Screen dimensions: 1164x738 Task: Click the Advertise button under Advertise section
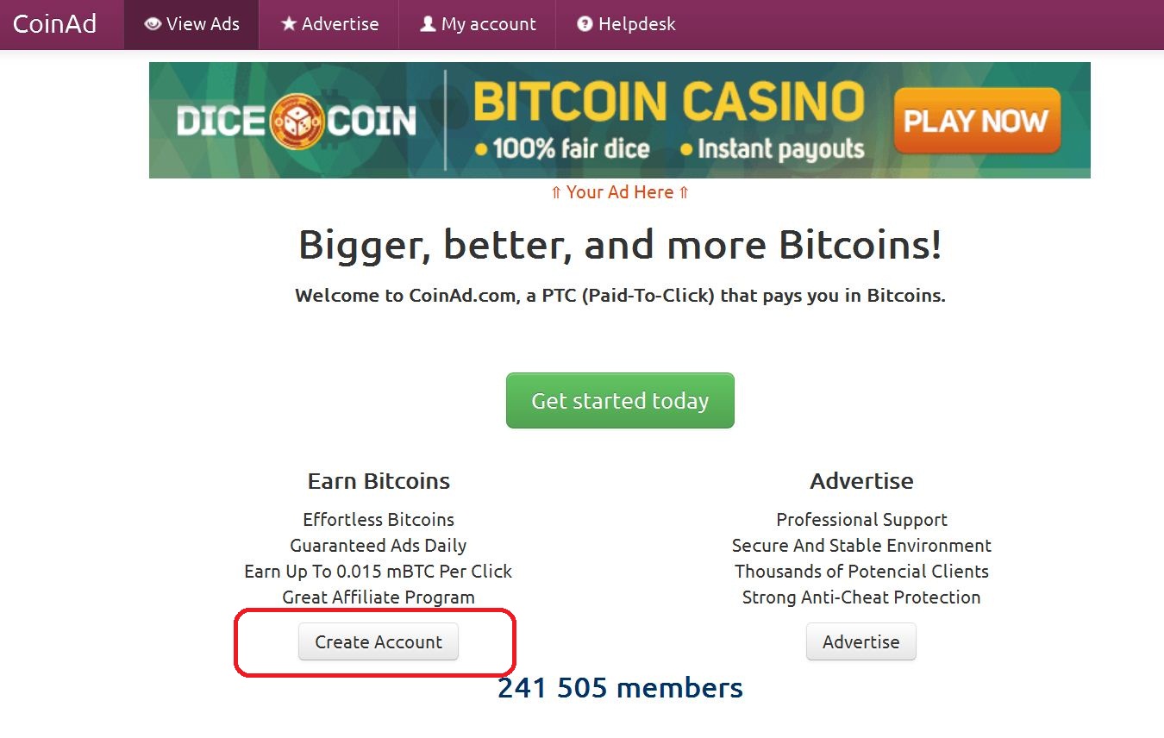(860, 641)
